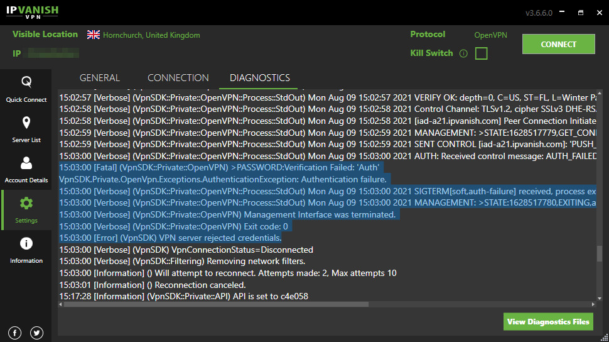The height and width of the screenshot is (342, 609).
Task: Click the Peer Connection Initiated log line
Action: click(x=327, y=121)
